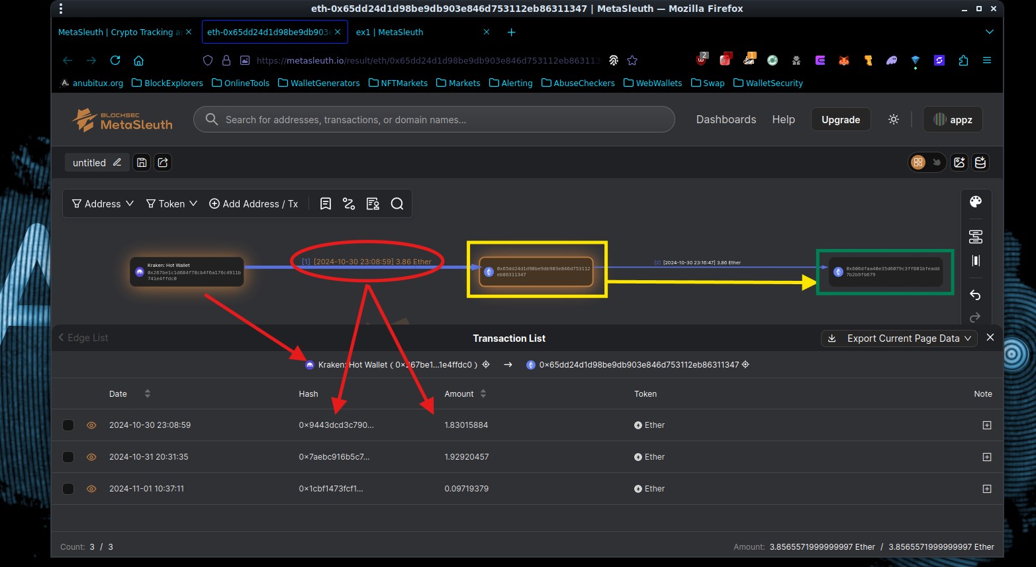Viewport: 1036px width, 567px height.
Task: Toggle light/dark theme sun icon
Action: (894, 119)
